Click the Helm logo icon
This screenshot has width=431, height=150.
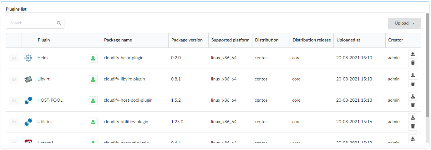point(28,58)
